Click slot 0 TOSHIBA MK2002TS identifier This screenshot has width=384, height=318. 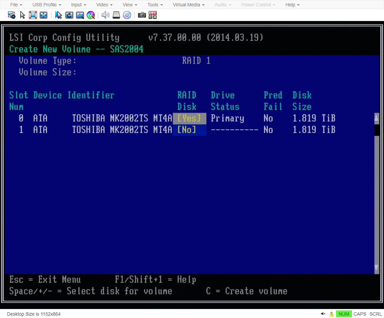(122, 118)
